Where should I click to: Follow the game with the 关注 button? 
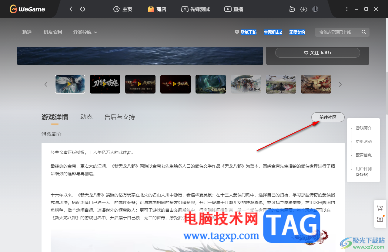(x=317, y=53)
